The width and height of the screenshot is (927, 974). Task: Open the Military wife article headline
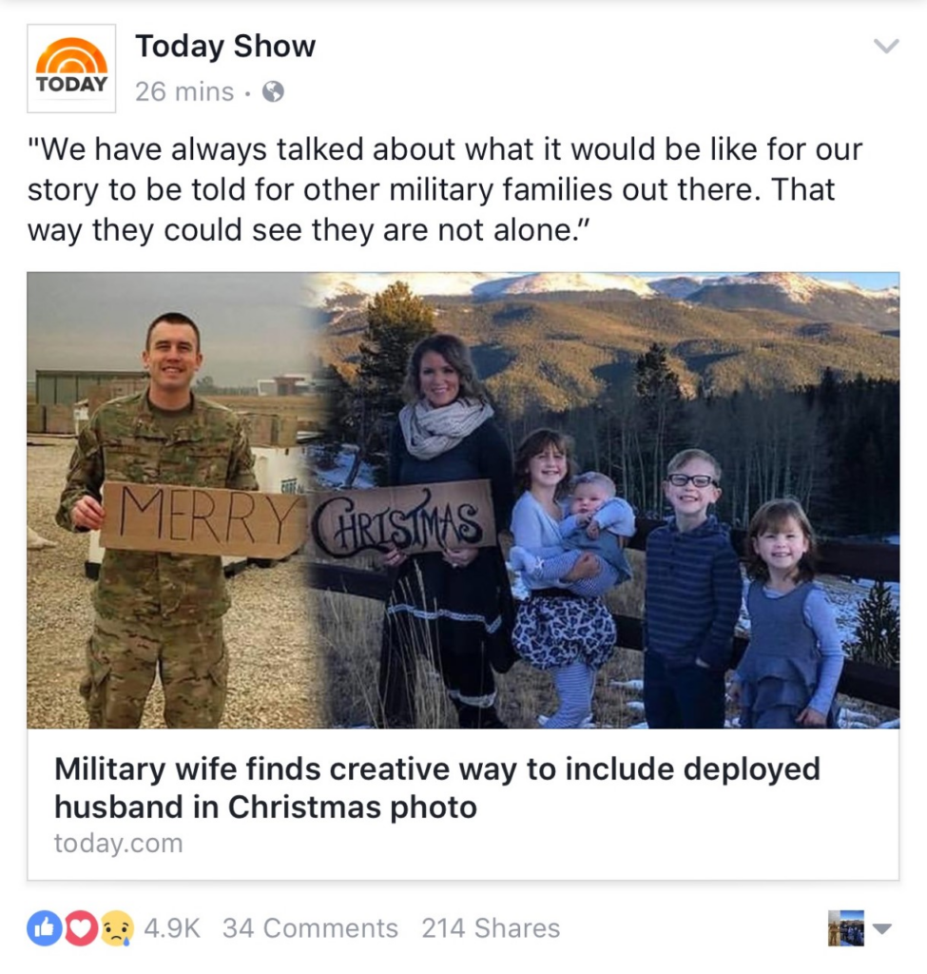point(437,788)
